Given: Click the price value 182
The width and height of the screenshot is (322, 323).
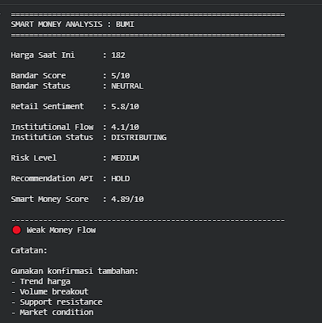Looking at the screenshot, I should 118,55.
